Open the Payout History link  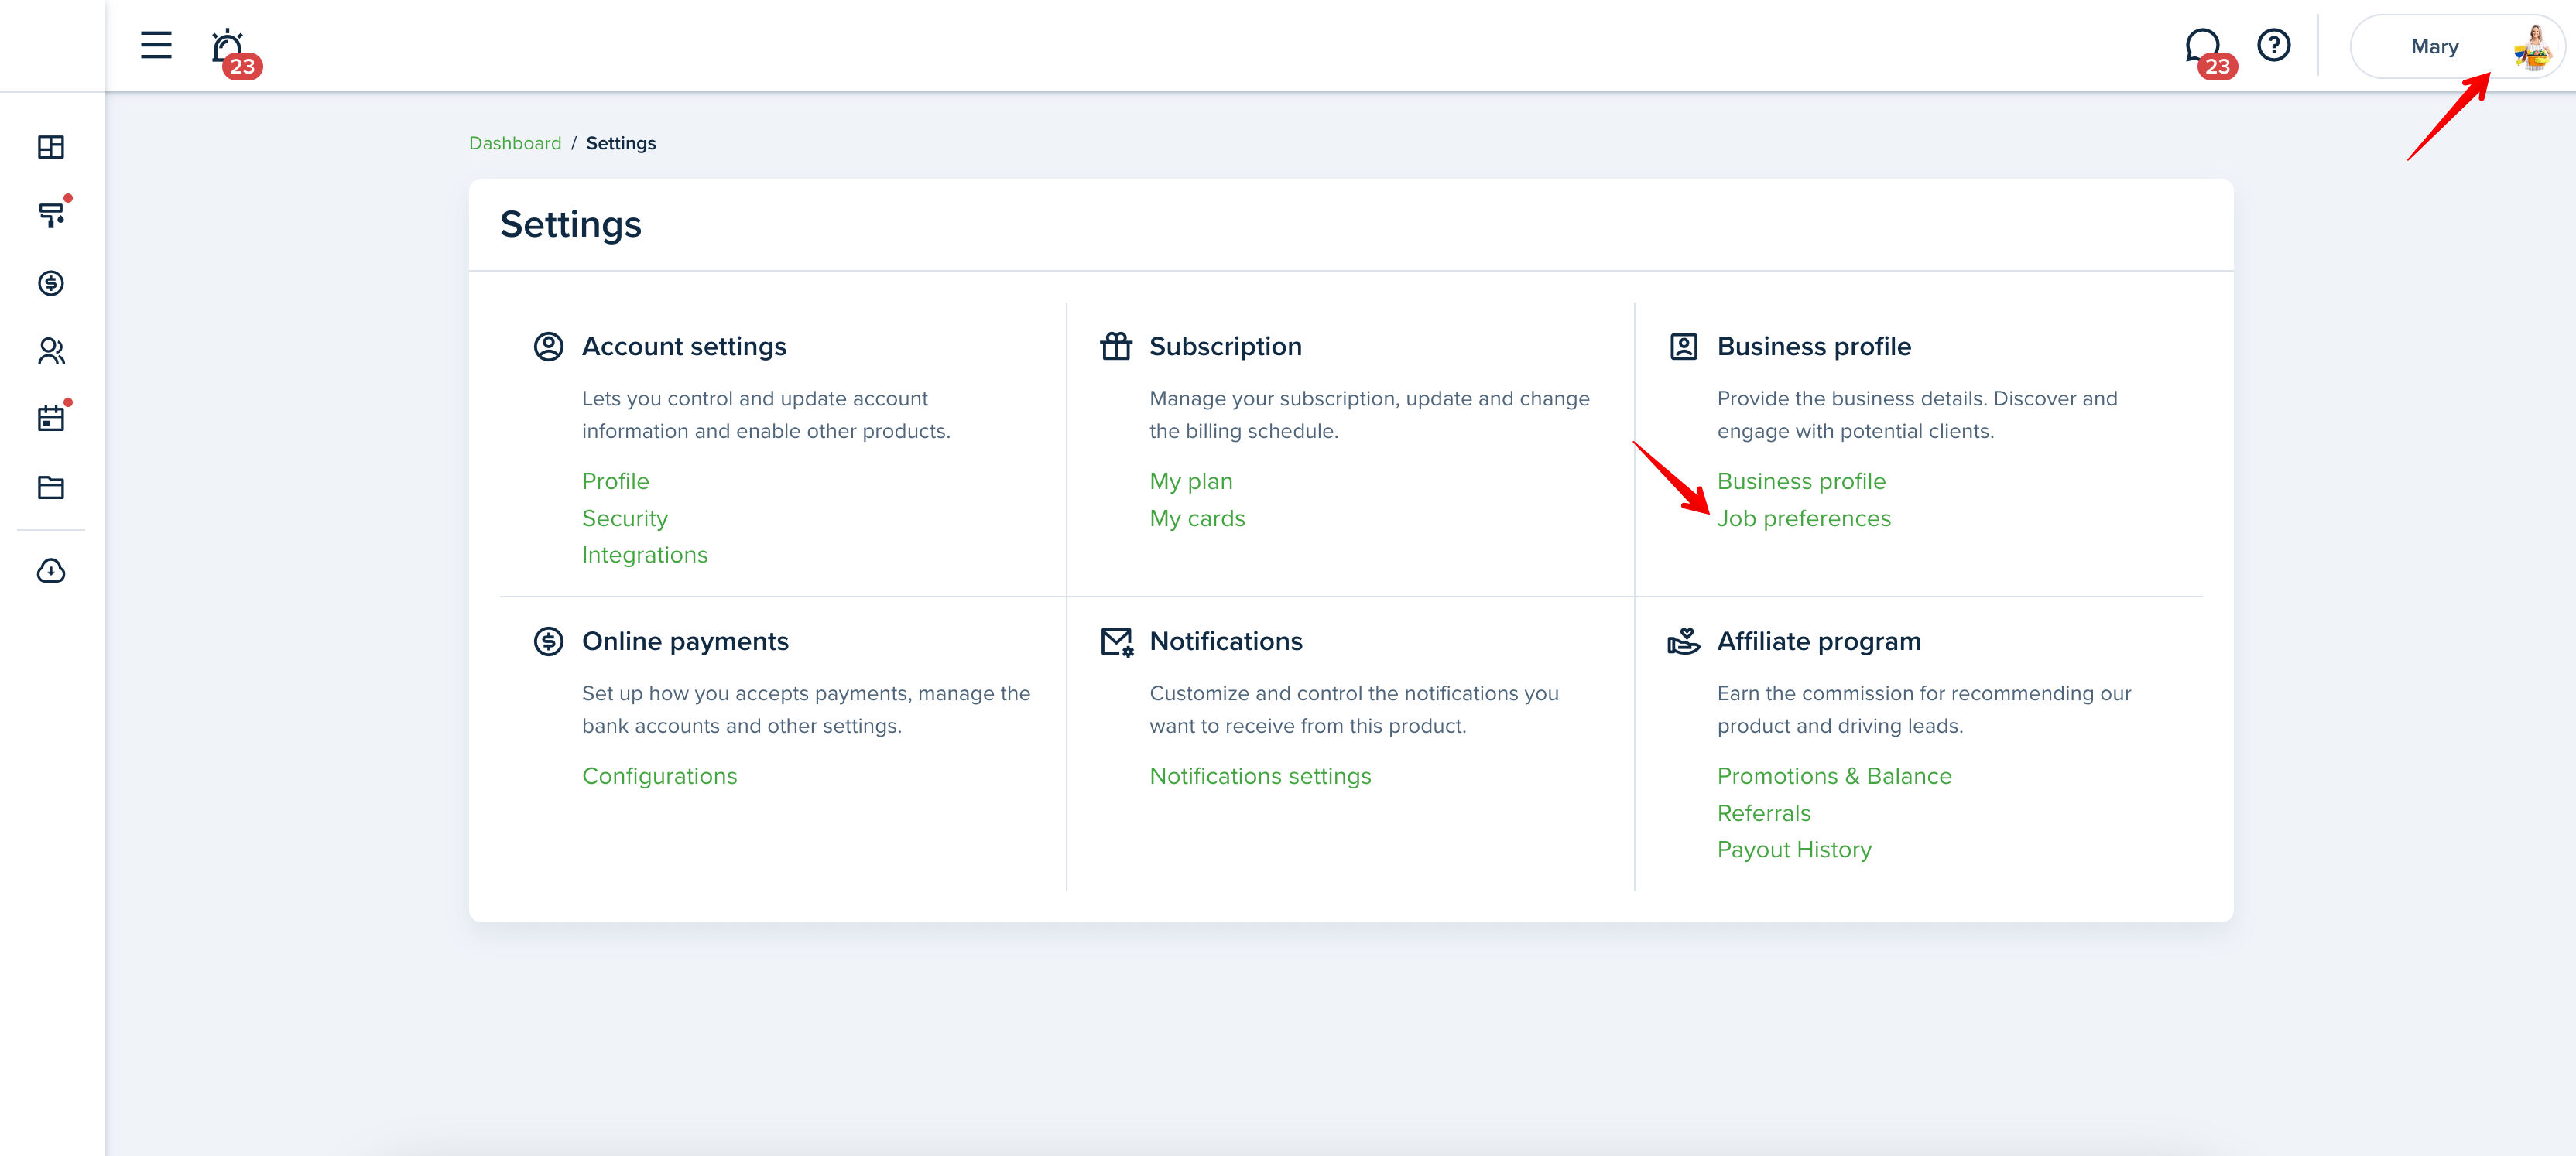click(x=1794, y=850)
